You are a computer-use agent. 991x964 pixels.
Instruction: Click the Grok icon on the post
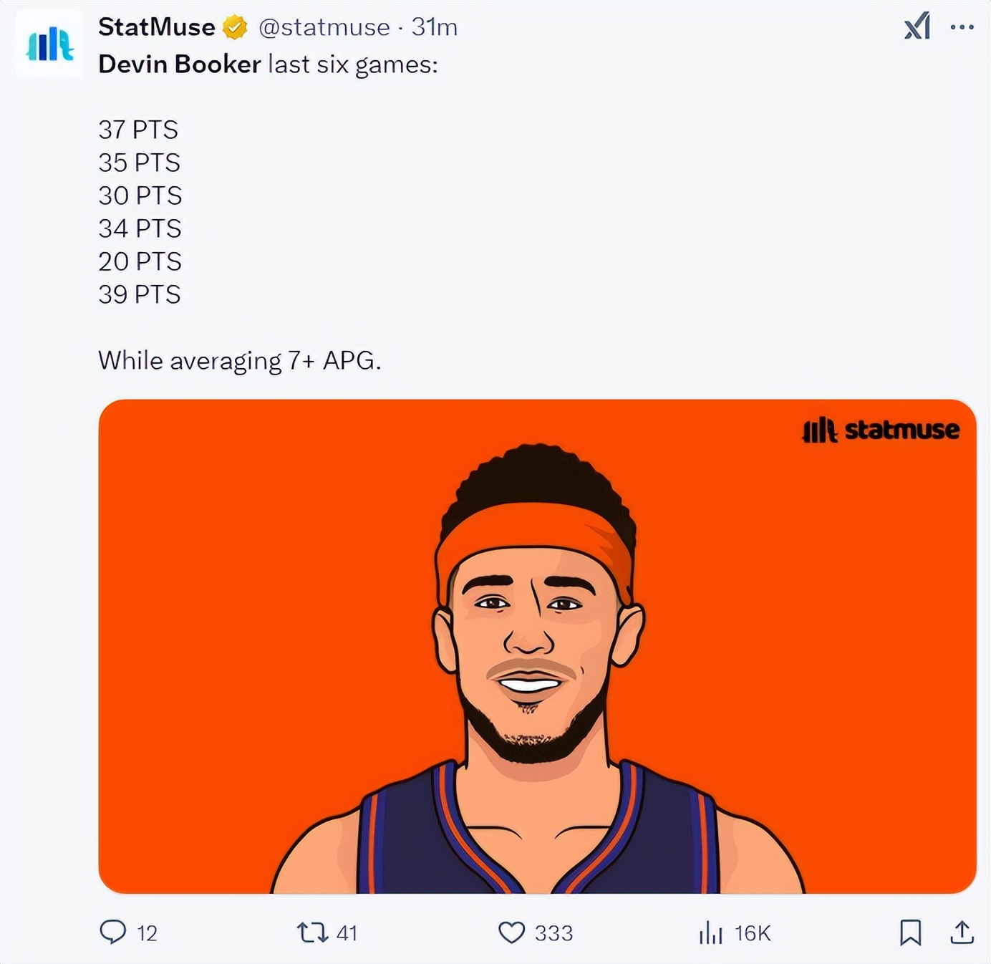point(917,26)
